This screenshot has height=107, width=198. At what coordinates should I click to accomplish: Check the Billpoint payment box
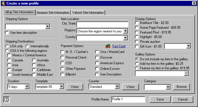pyautogui.click(x=62, y=74)
